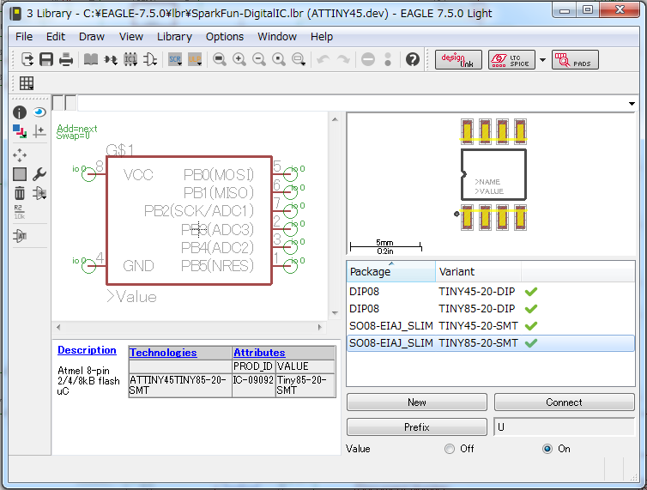Select the Name R2 10k tool icon
Viewport: 647px width, 490px height.
(x=20, y=212)
